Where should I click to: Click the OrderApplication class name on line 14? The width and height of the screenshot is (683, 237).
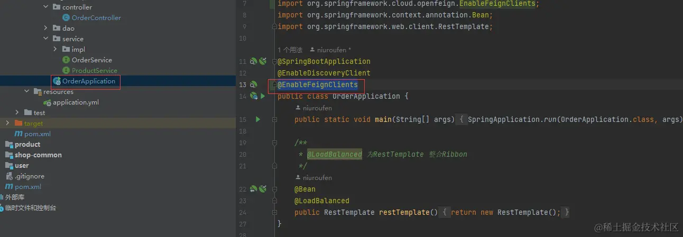366,96
